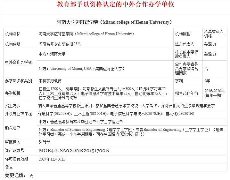Select 娄源功 beside 校长或主要行政负责人

coord(210,54)
